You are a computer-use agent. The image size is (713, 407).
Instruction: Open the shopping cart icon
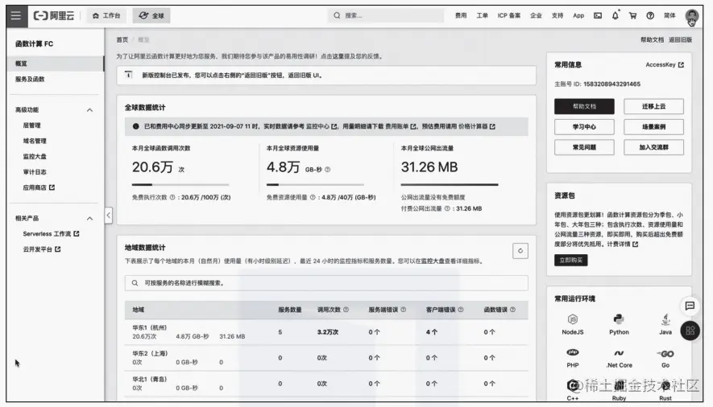[x=632, y=15]
